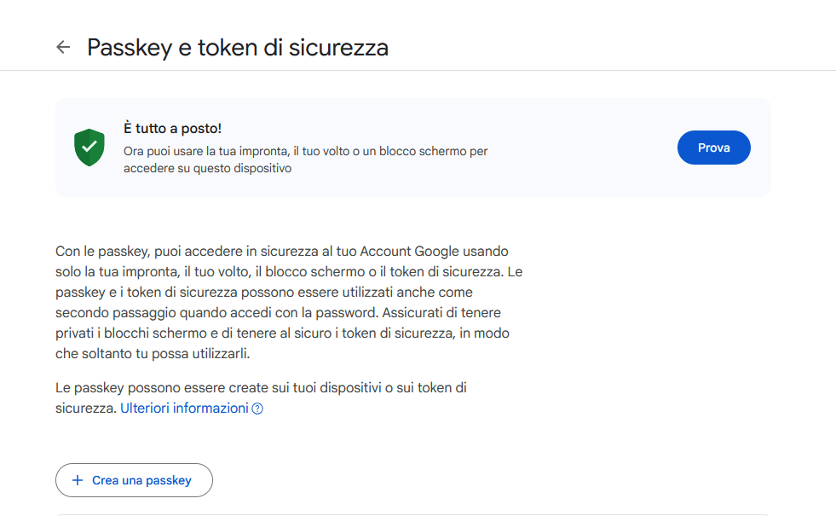This screenshot has height=516, width=836.
Task: Click the plus icon in Crea una passkey
Action: point(78,480)
